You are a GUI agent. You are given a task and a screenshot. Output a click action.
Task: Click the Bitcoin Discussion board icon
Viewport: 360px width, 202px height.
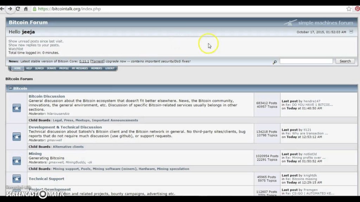(17, 108)
